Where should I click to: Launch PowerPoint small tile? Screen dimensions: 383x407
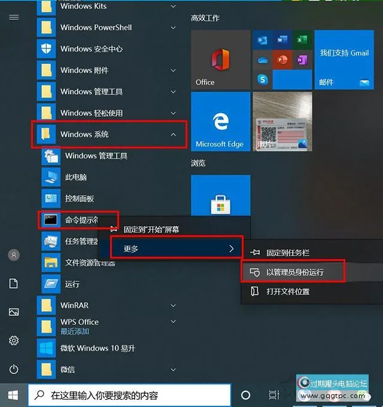click(x=282, y=60)
